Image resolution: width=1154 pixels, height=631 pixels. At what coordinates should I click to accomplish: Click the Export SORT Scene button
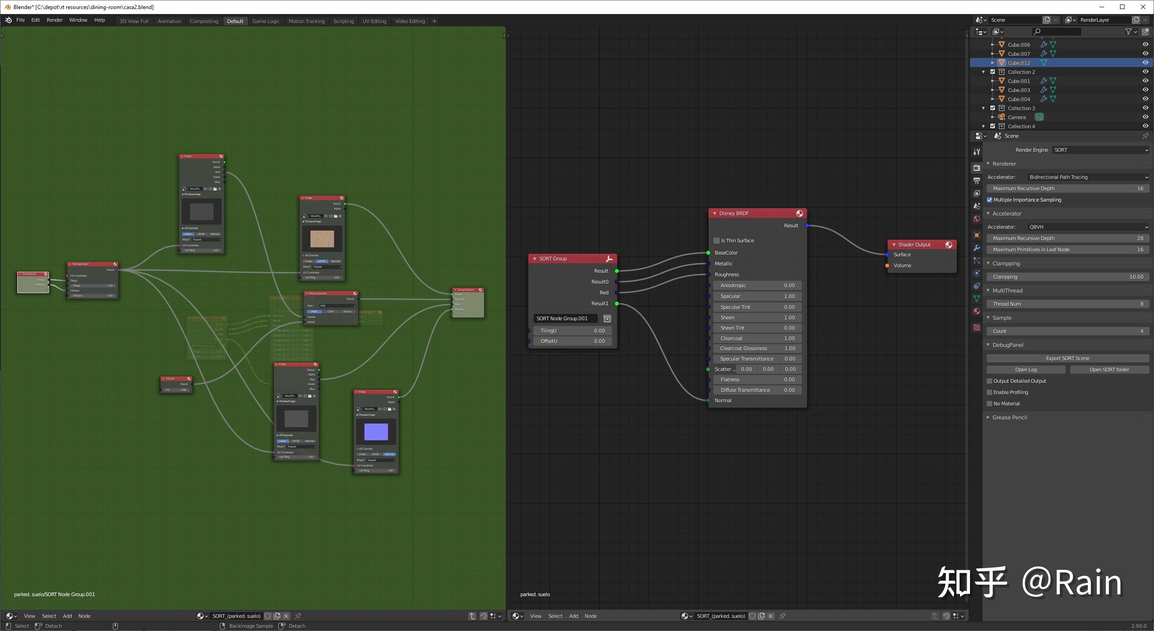1067,358
